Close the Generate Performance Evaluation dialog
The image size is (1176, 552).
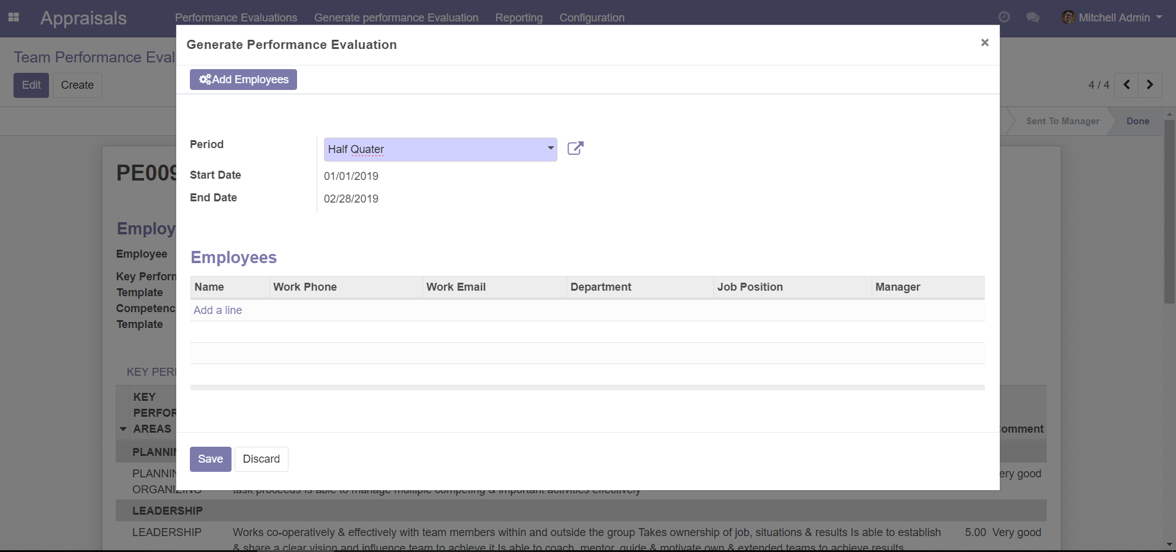[984, 43]
